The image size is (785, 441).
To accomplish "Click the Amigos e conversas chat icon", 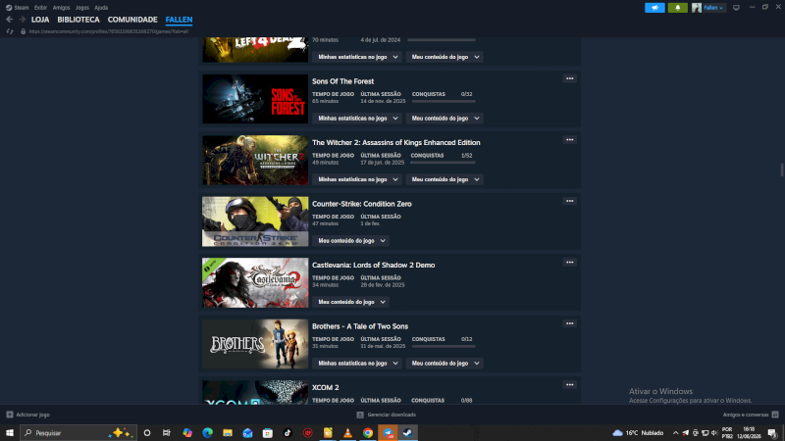I will point(775,415).
